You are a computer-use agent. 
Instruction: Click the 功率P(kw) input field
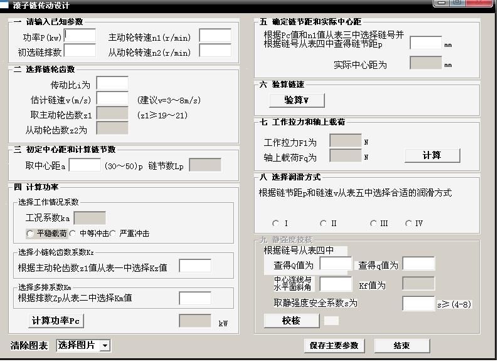click(x=80, y=36)
